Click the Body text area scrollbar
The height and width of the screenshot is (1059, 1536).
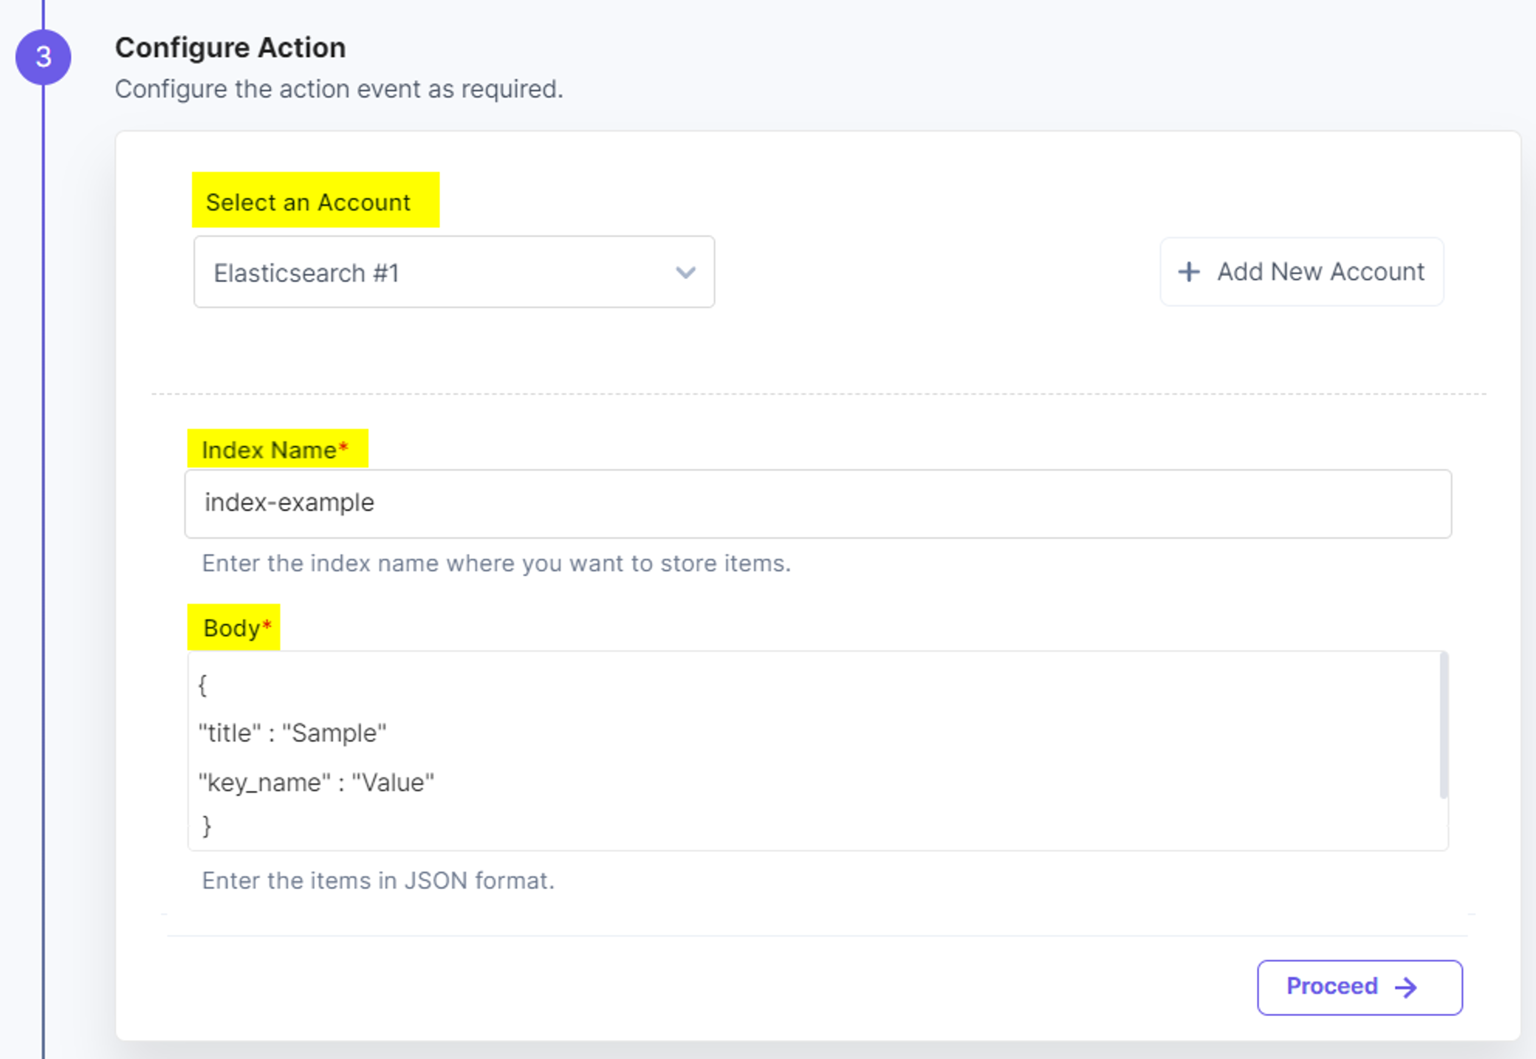(1443, 725)
